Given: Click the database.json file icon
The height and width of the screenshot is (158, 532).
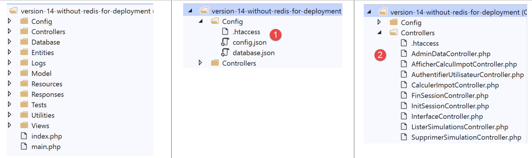Looking at the screenshot, I should coord(225,53).
